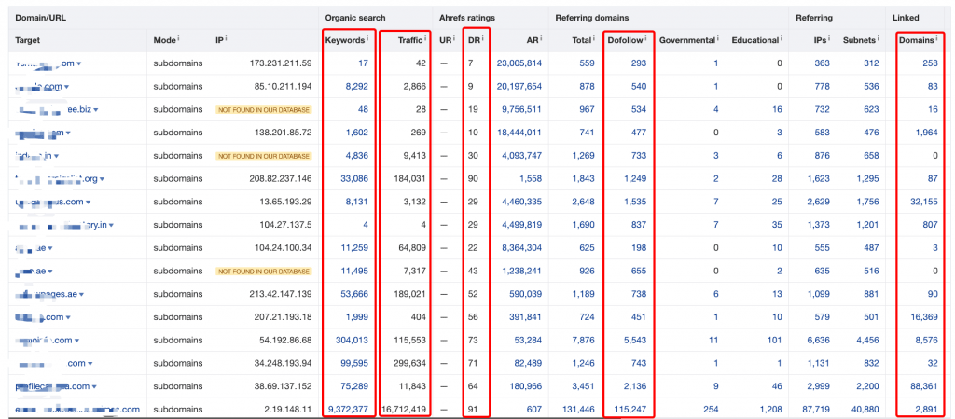Open the 8,292 keywords link
This screenshot has width=955, height=419.
pyautogui.click(x=356, y=87)
